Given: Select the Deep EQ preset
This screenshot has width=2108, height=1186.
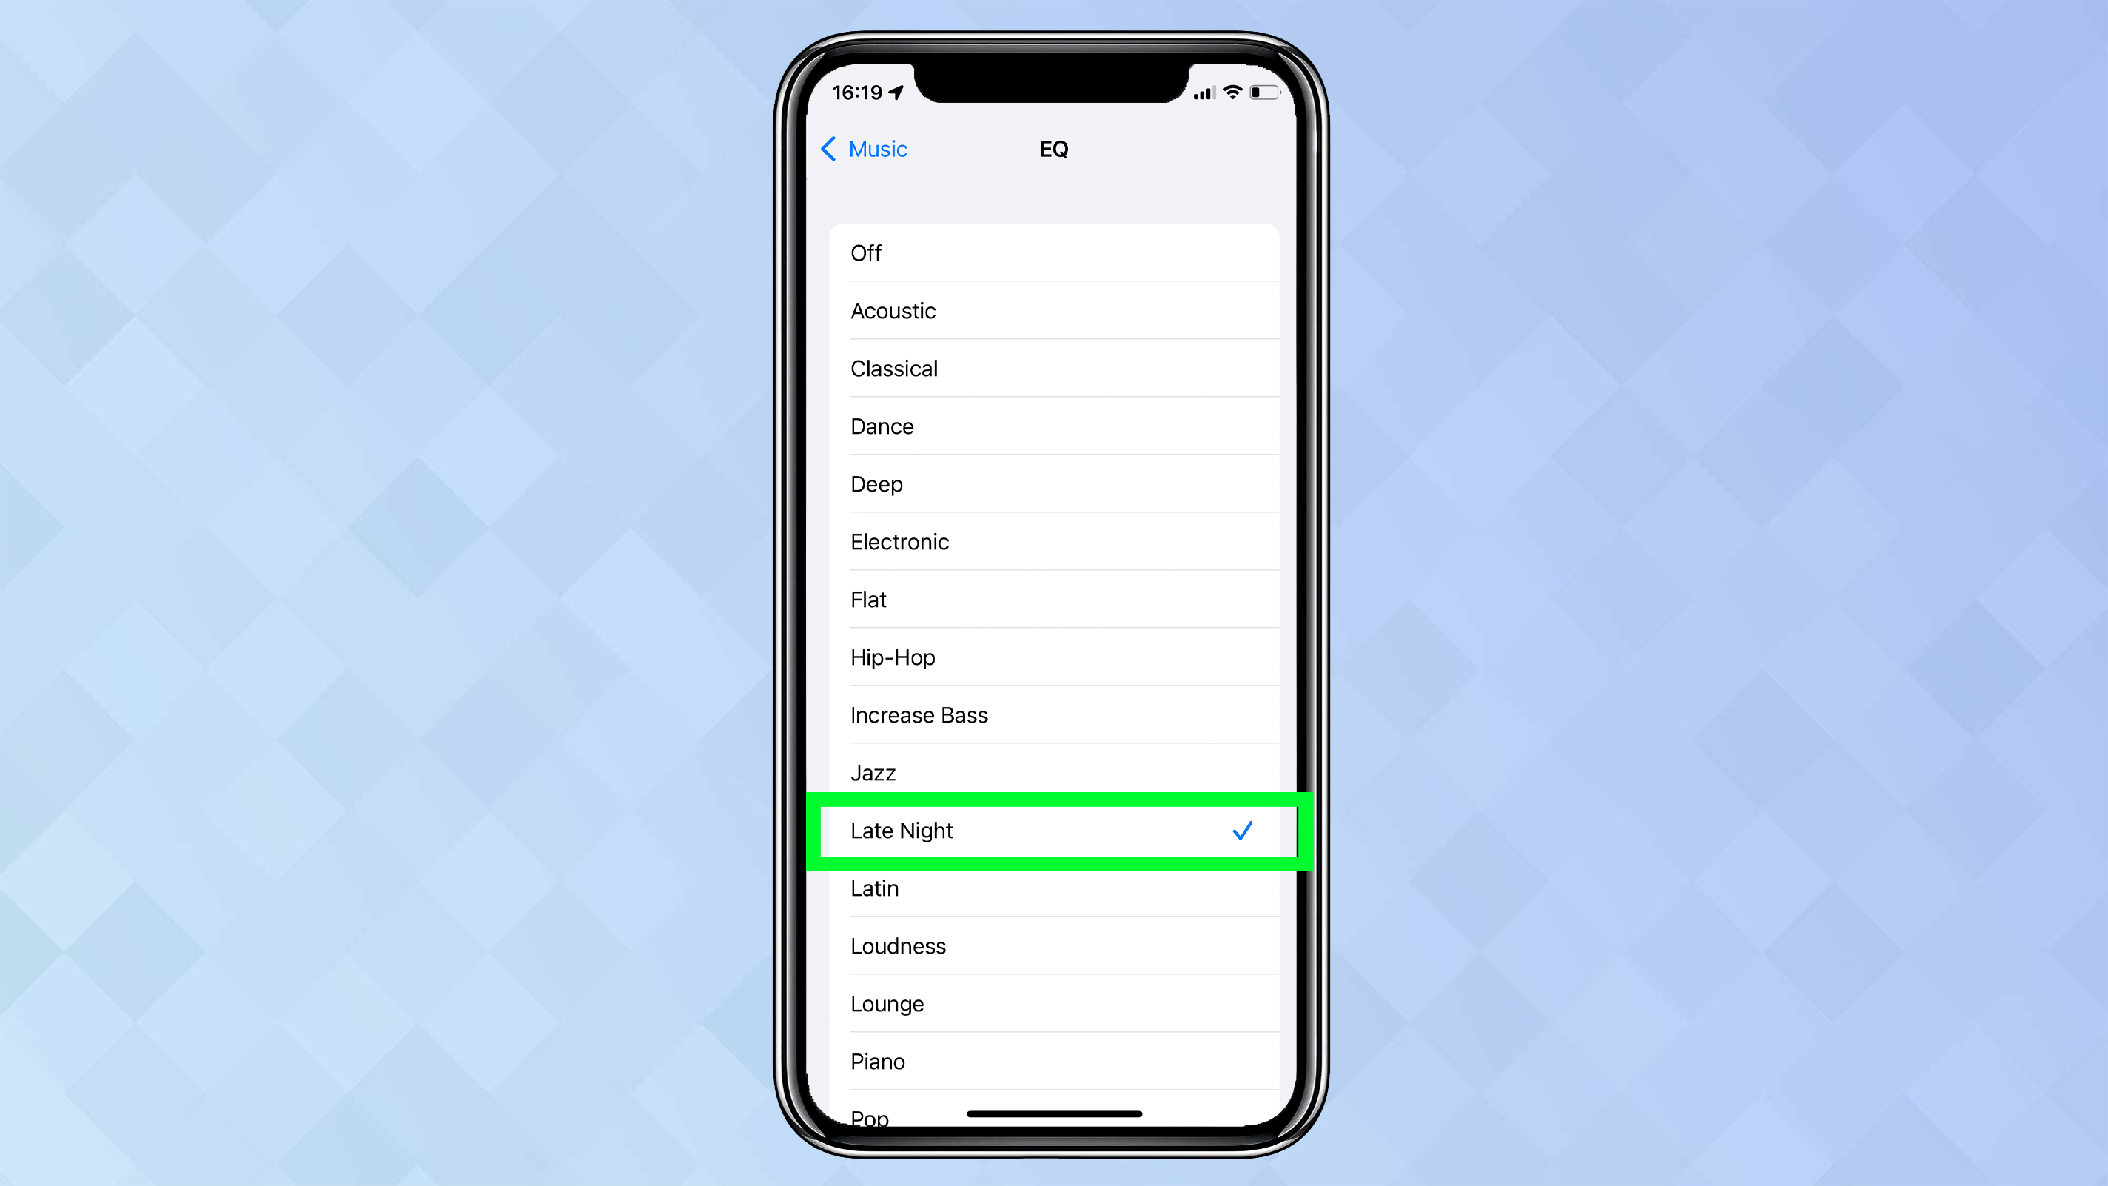Looking at the screenshot, I should (x=1054, y=483).
